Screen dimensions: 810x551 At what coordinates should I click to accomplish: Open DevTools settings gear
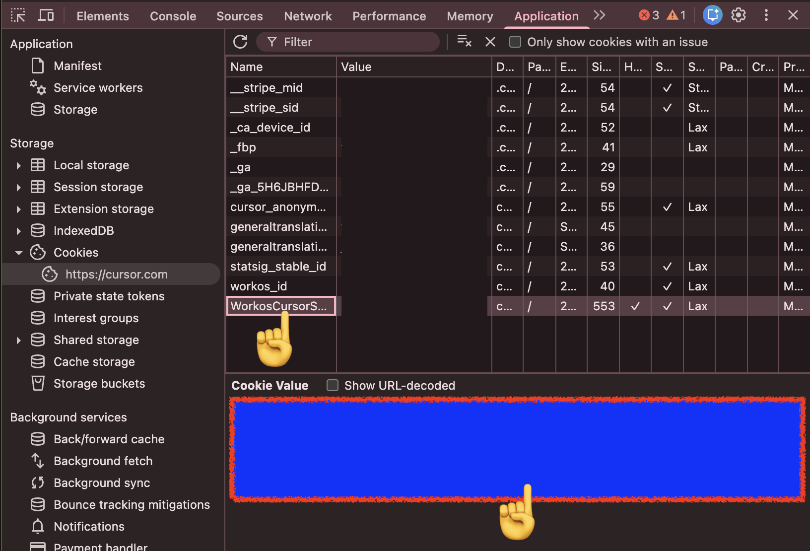pyautogui.click(x=739, y=15)
